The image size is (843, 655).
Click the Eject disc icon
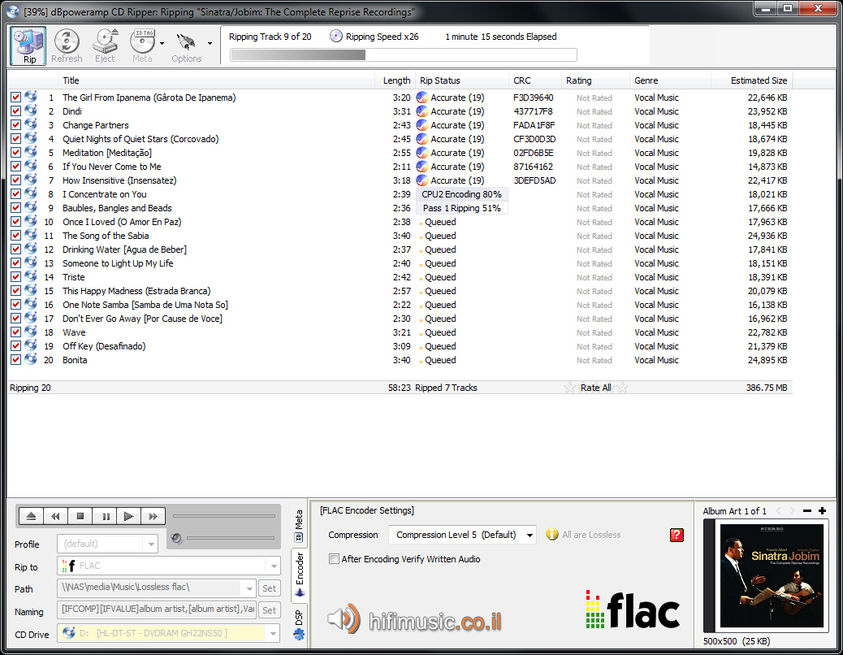click(106, 41)
